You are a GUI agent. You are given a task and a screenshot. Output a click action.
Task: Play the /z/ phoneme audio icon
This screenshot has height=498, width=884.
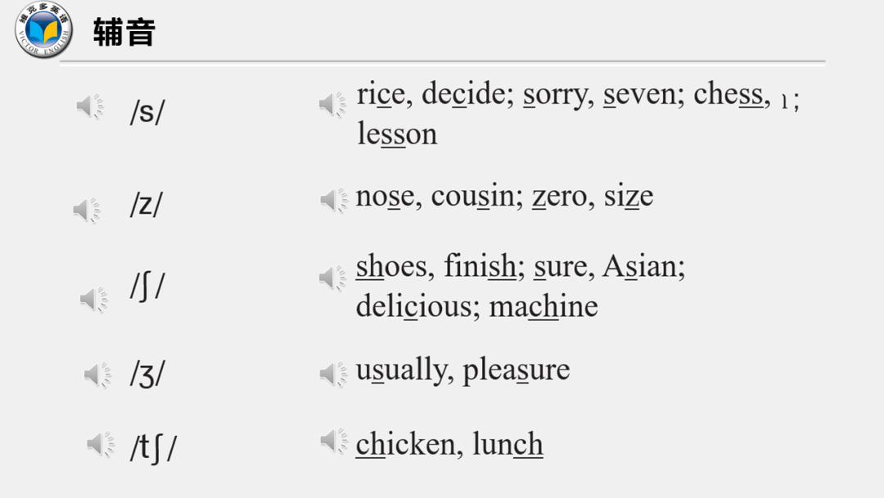(x=87, y=211)
